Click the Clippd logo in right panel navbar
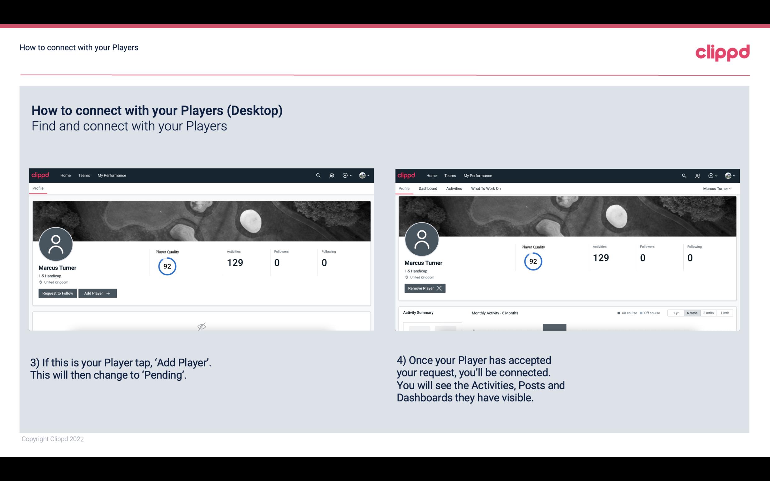 [x=406, y=175]
